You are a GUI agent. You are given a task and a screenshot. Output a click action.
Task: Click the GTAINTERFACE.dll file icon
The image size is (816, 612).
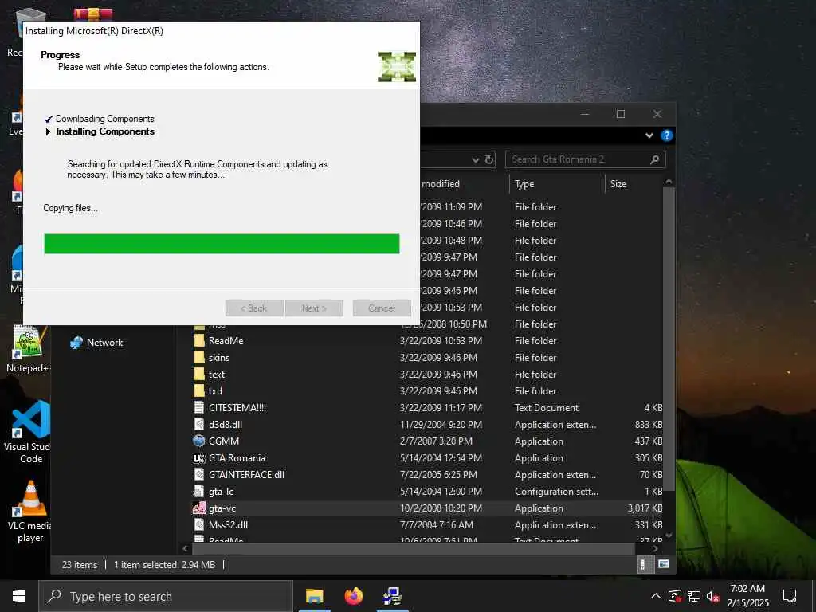pos(198,475)
